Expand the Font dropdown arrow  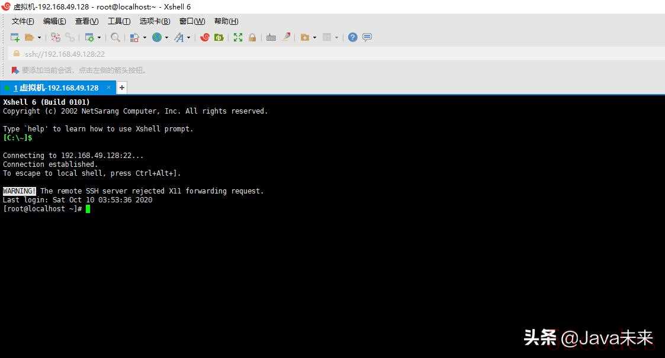[189, 37]
